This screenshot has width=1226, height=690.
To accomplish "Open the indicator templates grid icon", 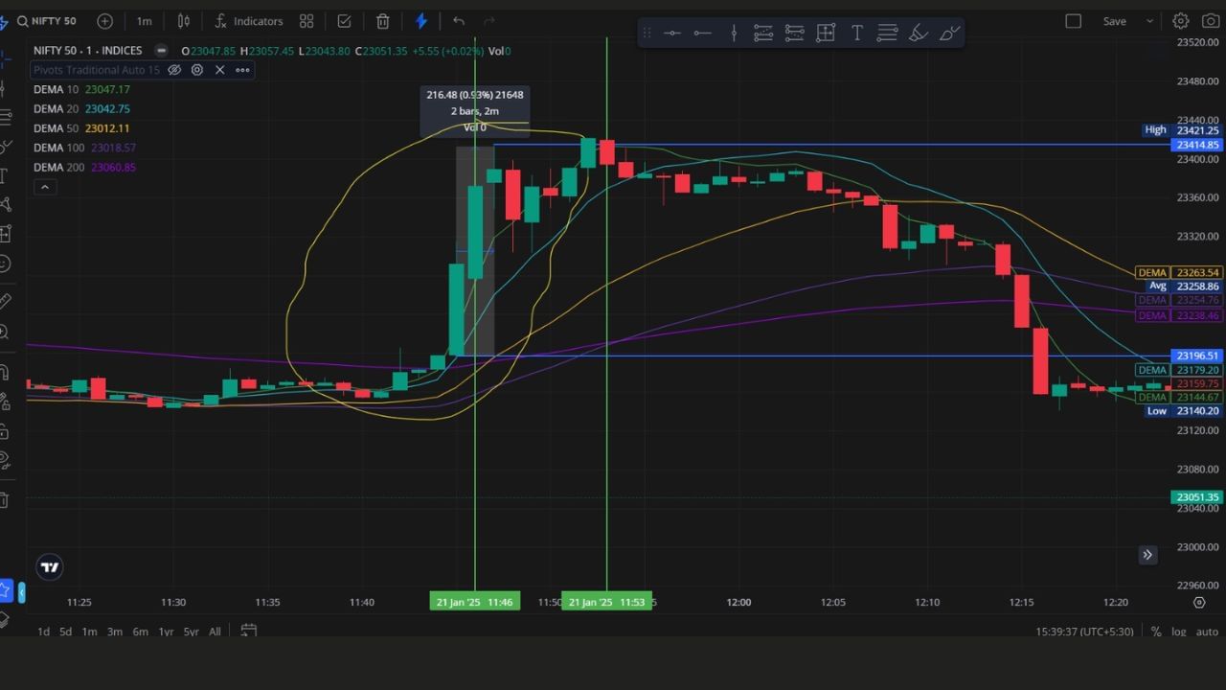I will coord(306,21).
